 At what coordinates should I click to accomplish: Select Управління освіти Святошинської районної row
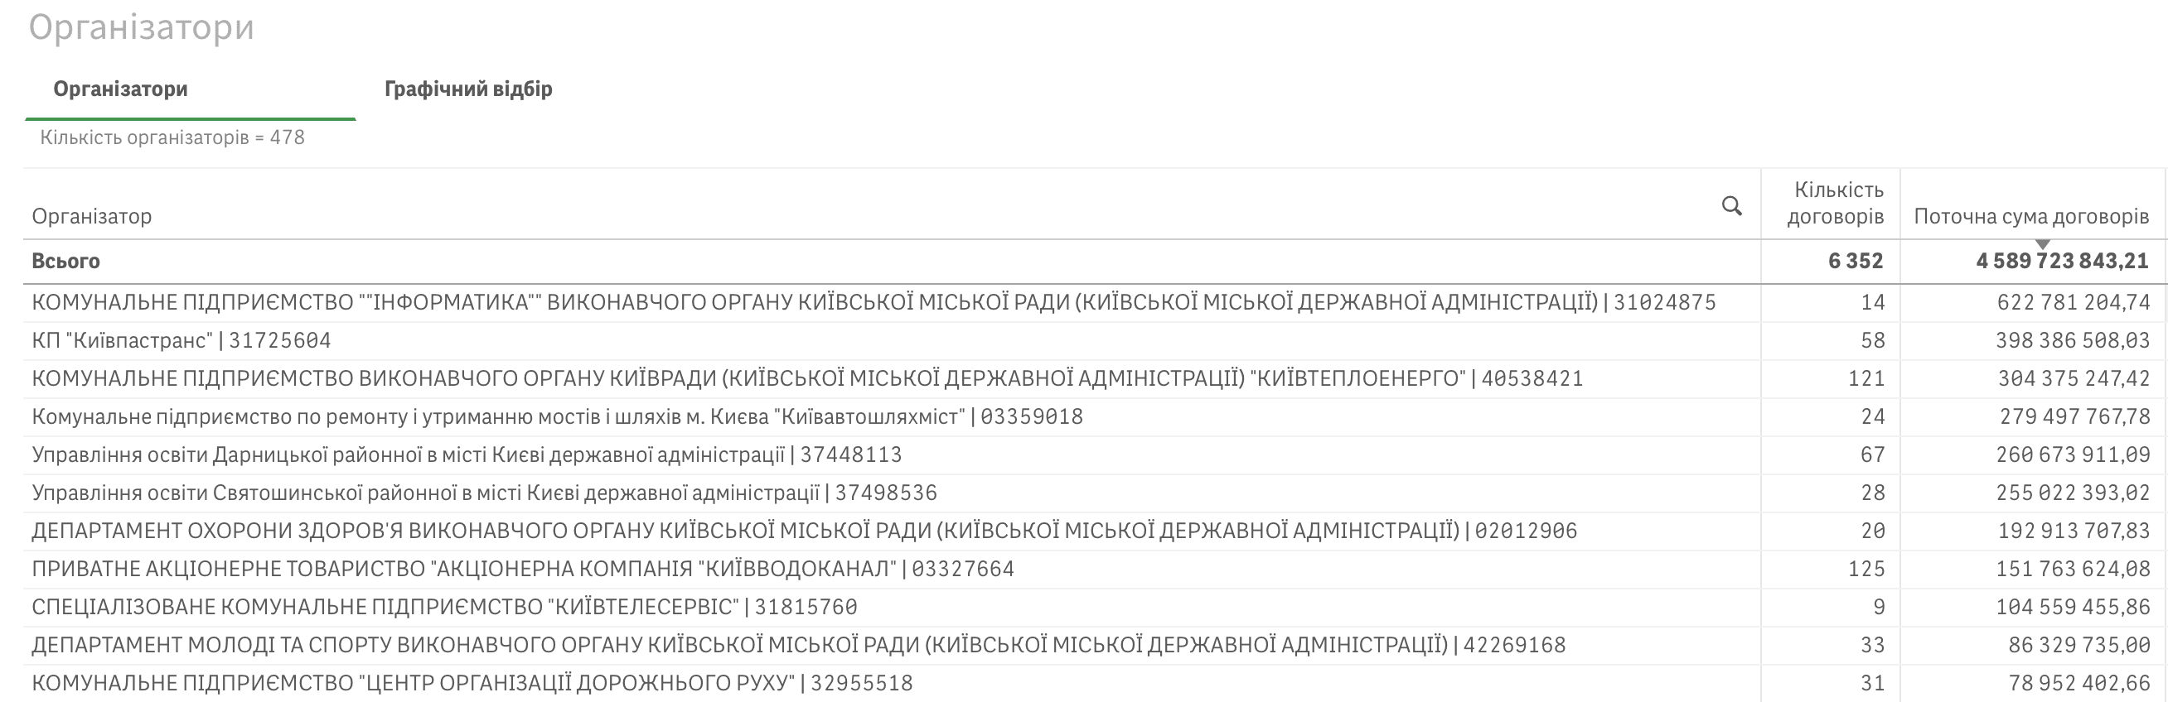[x=484, y=493]
